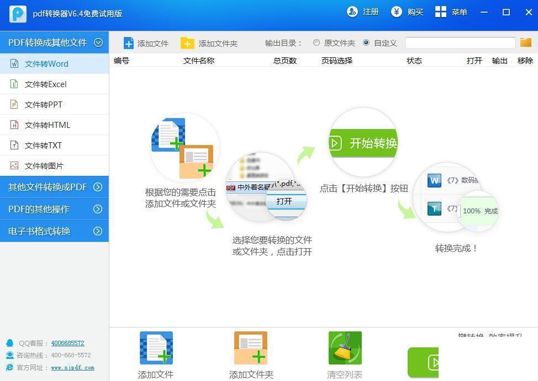The image size is (538, 381).
Task: Click the 文件名称 column header
Action: coord(199,61)
